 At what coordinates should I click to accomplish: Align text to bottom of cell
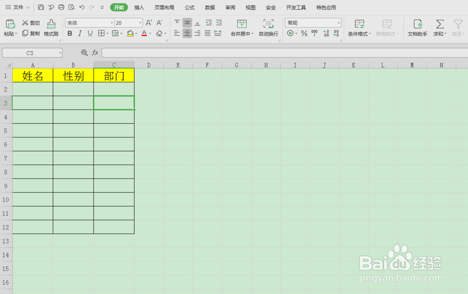point(197,22)
